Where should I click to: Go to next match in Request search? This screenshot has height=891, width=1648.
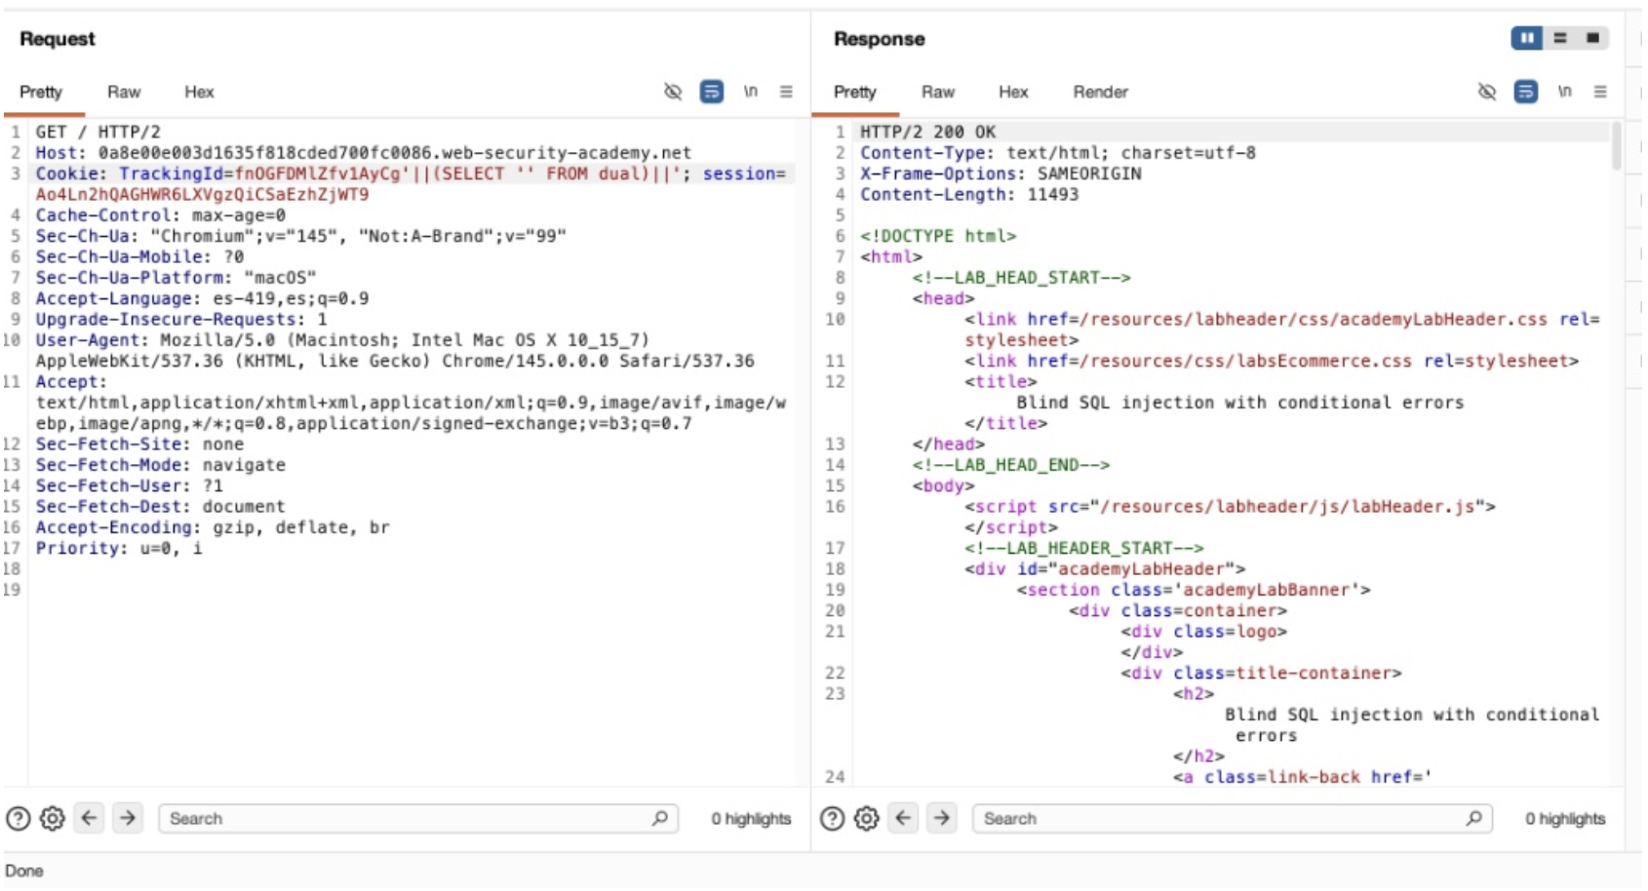(127, 819)
